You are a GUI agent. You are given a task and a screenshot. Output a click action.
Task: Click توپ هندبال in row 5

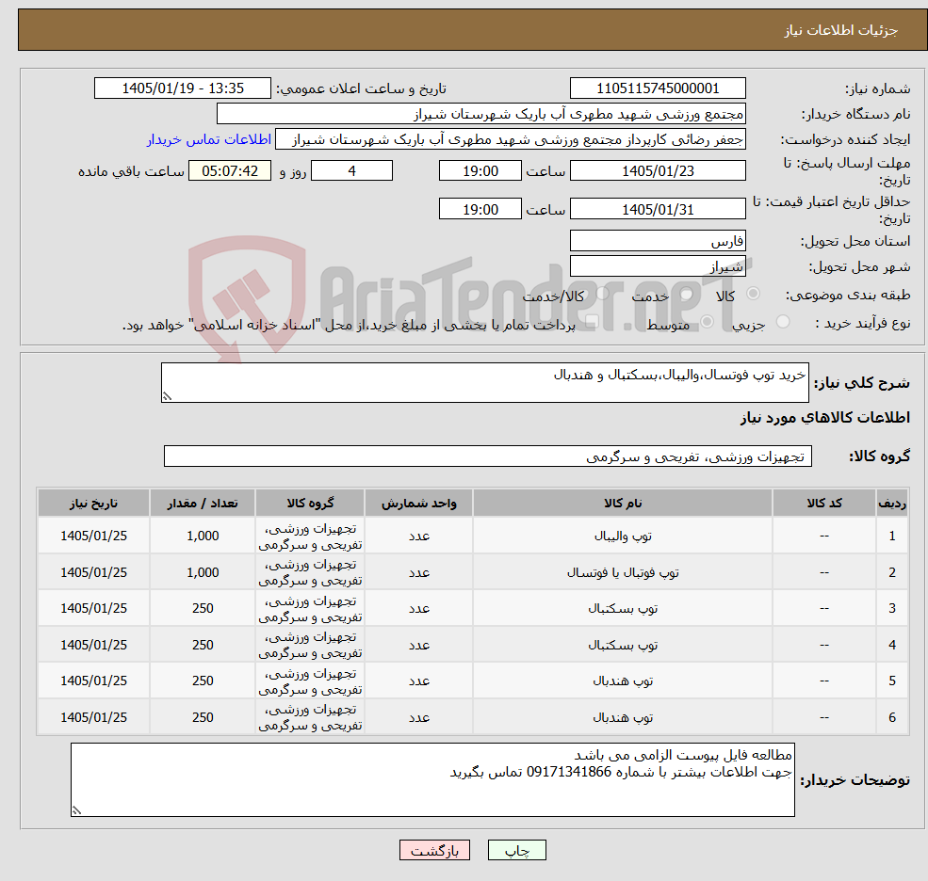click(x=623, y=681)
